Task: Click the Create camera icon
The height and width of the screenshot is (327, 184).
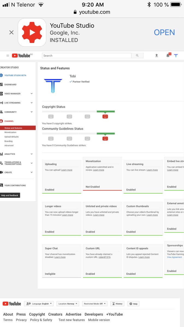Action: coord(1,172)
